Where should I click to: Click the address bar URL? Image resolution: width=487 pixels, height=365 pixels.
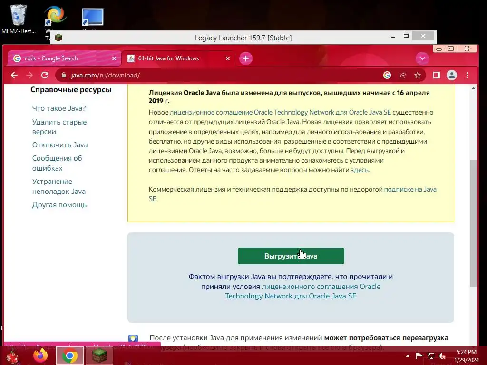[x=105, y=75]
